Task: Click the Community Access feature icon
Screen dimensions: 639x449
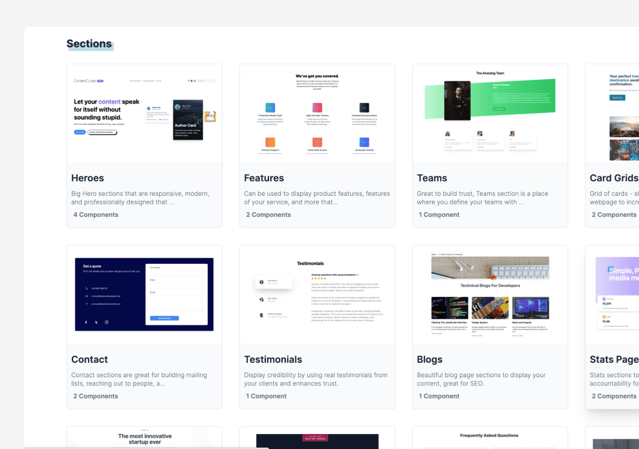Action: pos(317,142)
